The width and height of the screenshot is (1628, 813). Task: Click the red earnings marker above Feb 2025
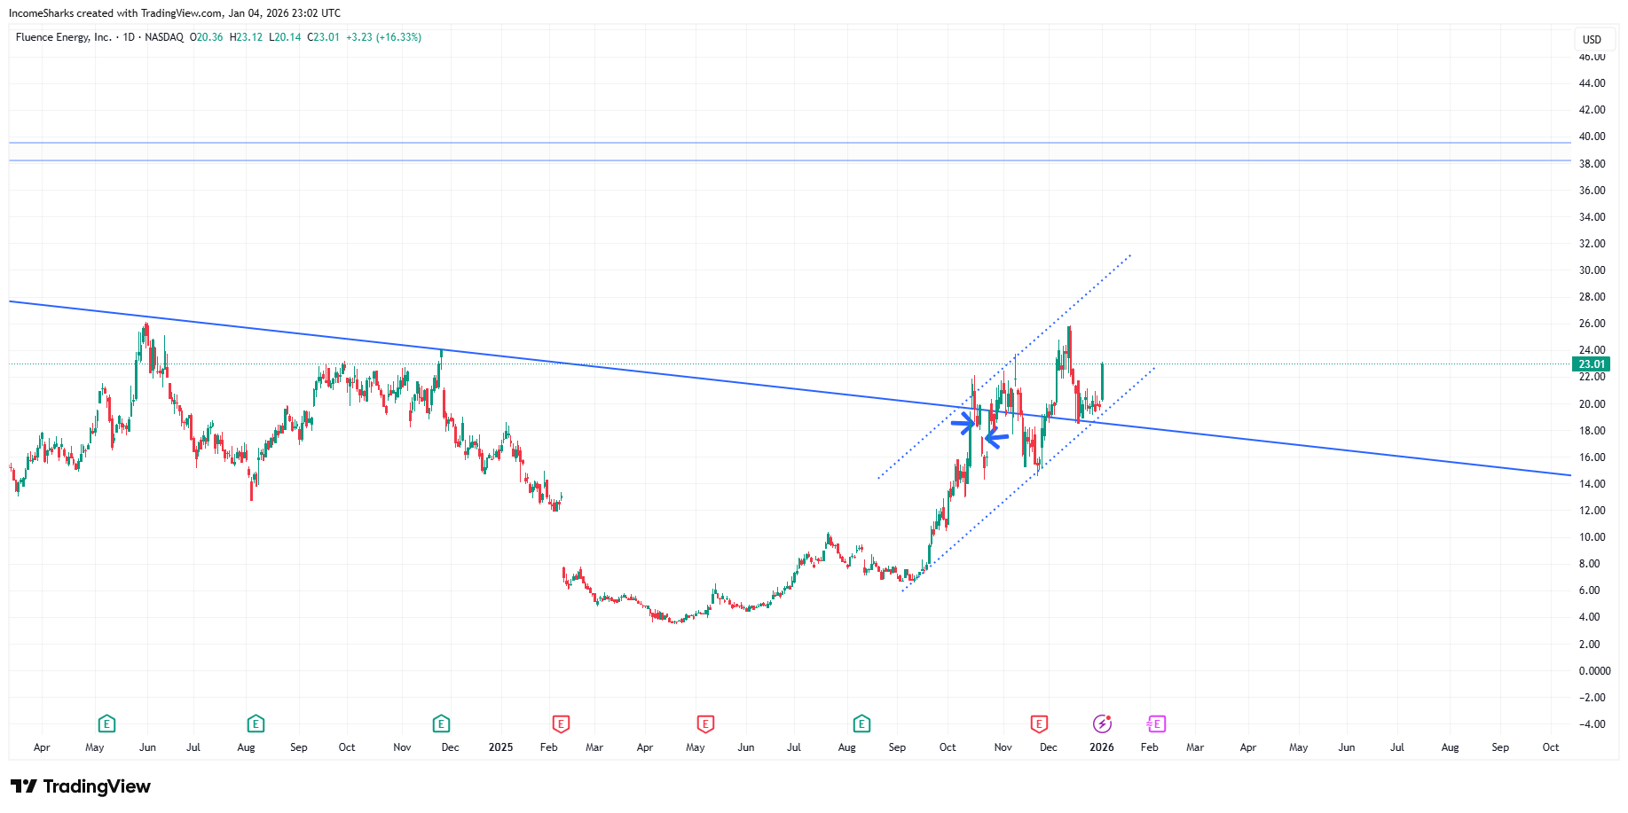[x=560, y=724]
